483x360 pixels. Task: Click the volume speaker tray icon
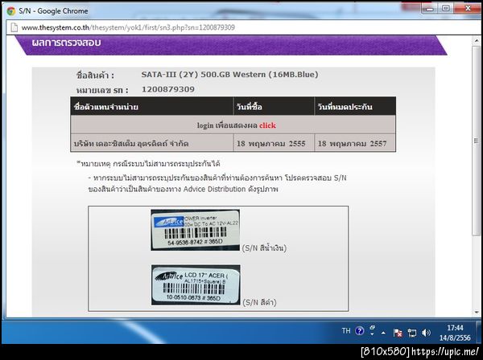426,333
